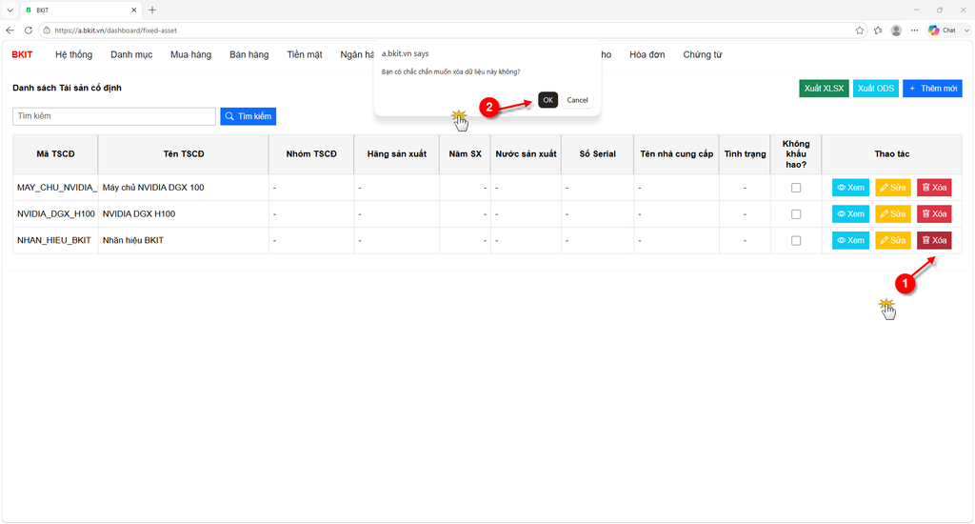Go to BKIT home logo
Image resolution: width=975 pixels, height=524 pixels.
click(x=23, y=54)
